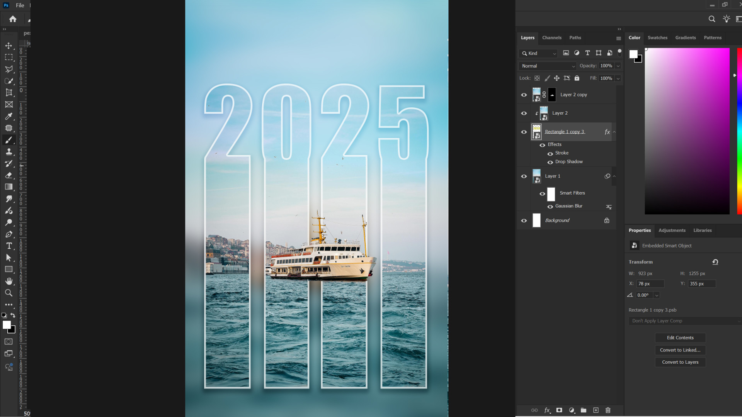The height and width of the screenshot is (417, 742).
Task: Click the Convert to Layers button
Action: click(x=680, y=362)
